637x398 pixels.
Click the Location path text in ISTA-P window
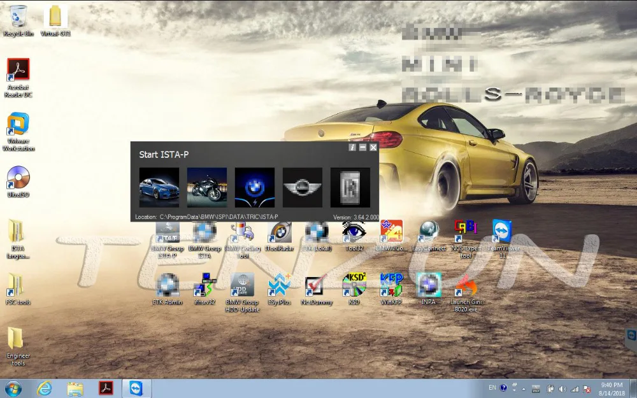(x=206, y=217)
